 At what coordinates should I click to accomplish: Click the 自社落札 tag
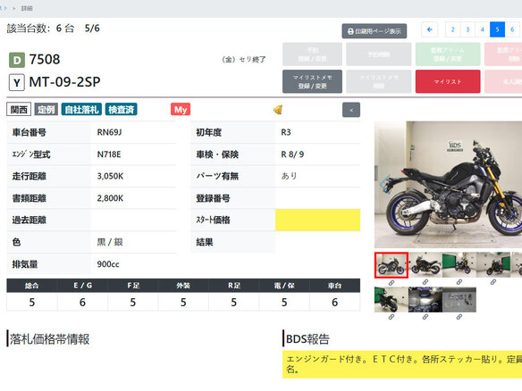(x=81, y=110)
